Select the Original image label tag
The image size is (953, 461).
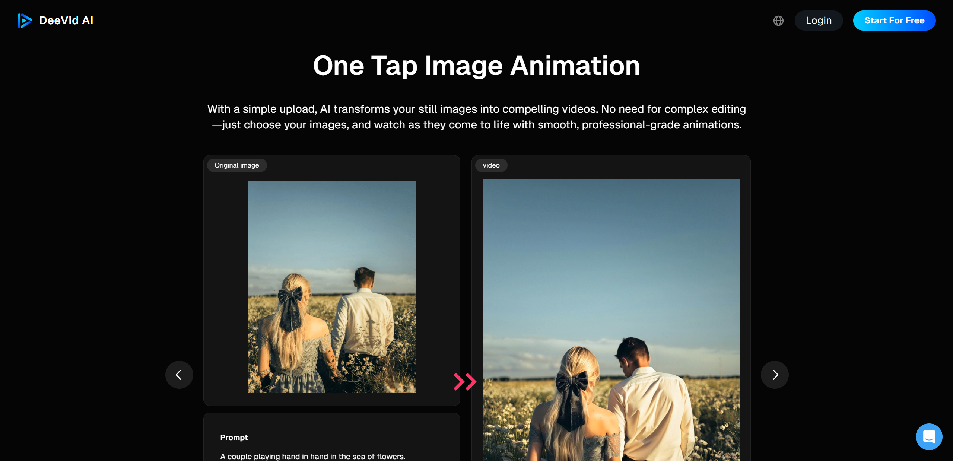pyautogui.click(x=236, y=165)
